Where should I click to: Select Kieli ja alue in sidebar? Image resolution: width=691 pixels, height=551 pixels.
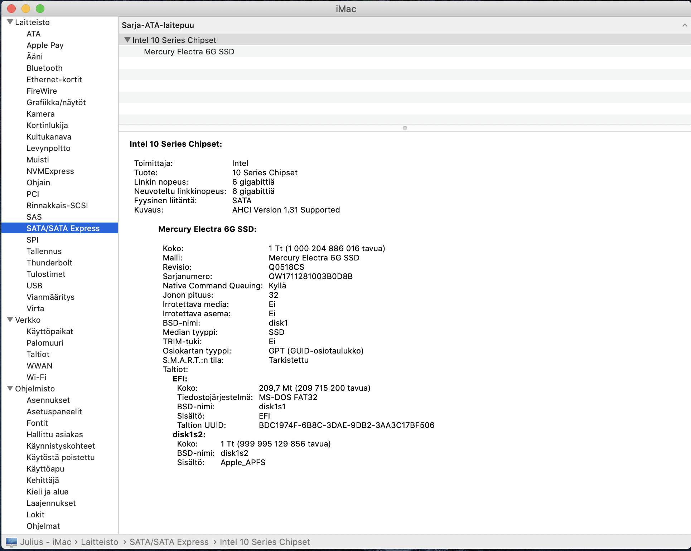[48, 492]
